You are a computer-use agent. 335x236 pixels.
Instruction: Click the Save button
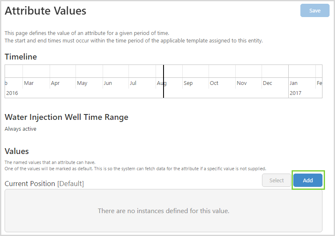[x=315, y=10]
